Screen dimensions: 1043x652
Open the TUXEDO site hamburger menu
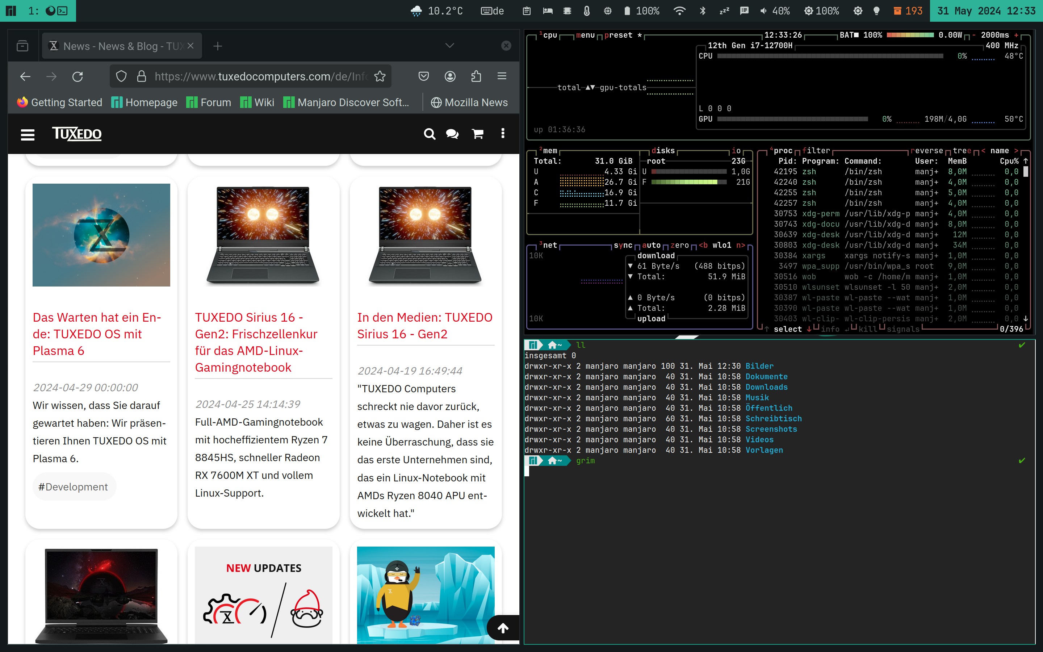(x=28, y=134)
